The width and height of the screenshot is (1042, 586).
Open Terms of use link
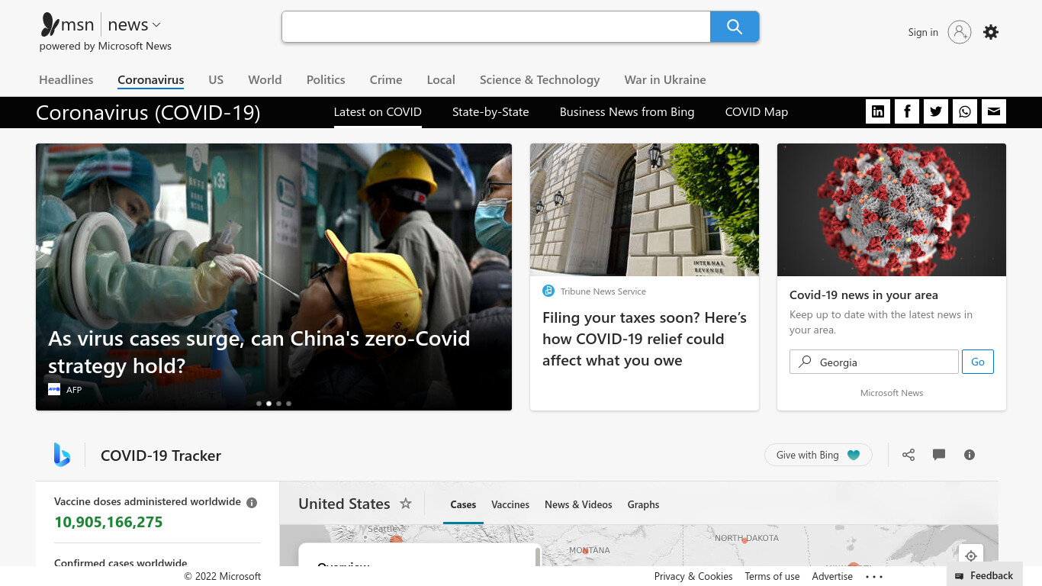772,577
